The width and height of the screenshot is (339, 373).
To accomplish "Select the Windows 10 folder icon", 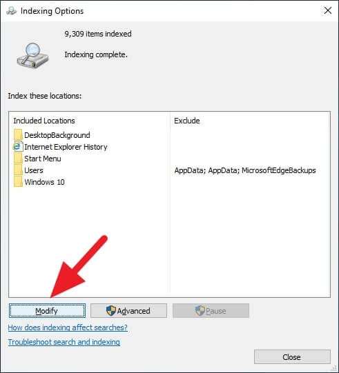I will tap(18, 182).
